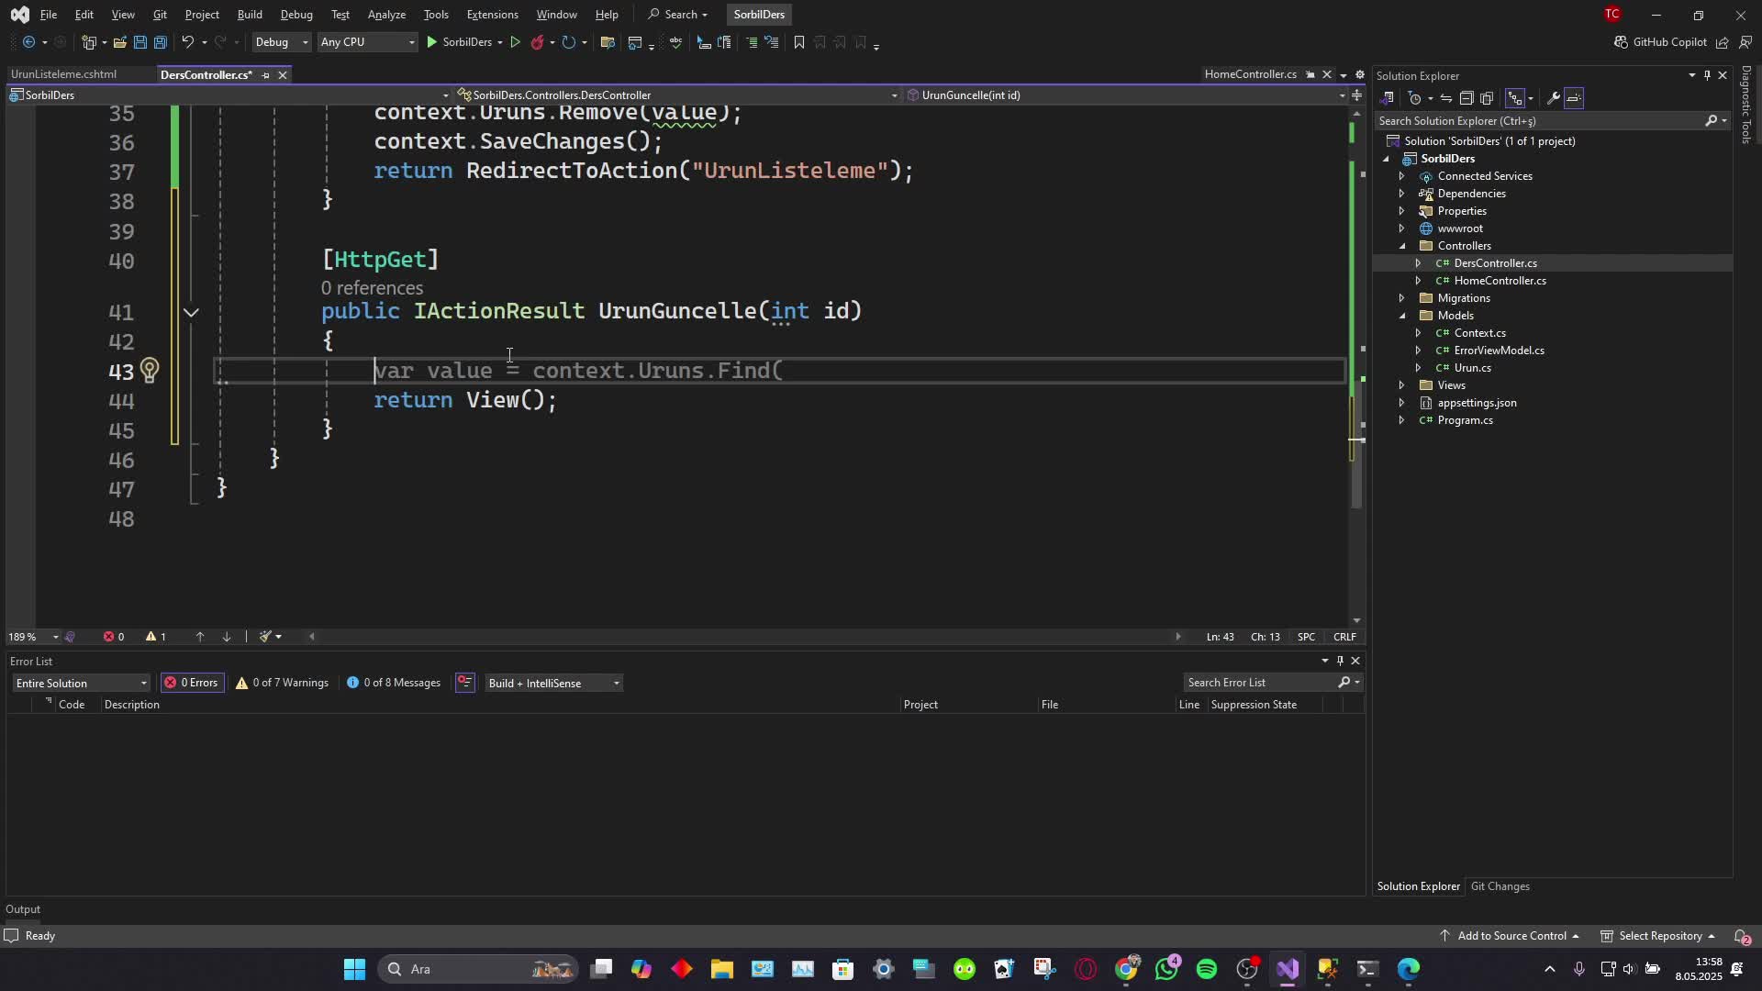Click Add to Source Control button

click(1511, 936)
